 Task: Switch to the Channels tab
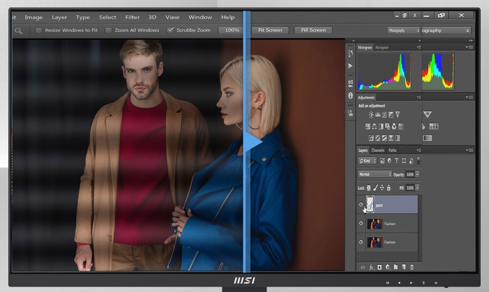point(378,150)
